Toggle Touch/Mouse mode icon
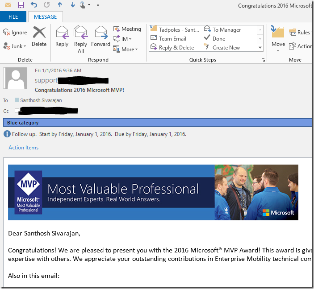The image size is (314, 289). (x=82, y=5)
